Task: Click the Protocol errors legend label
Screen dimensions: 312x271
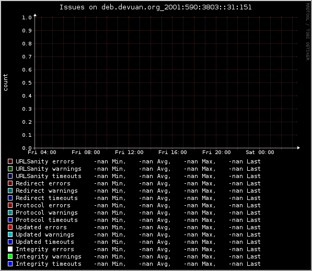Action: pyautogui.click(x=43, y=205)
